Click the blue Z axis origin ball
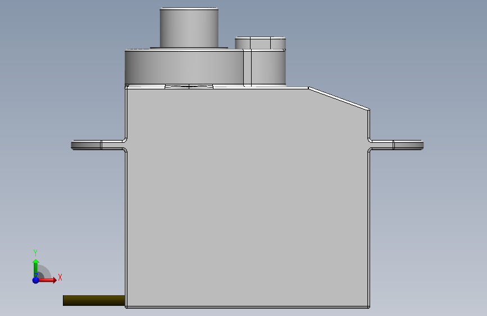The width and height of the screenshot is (487, 316). (36, 280)
